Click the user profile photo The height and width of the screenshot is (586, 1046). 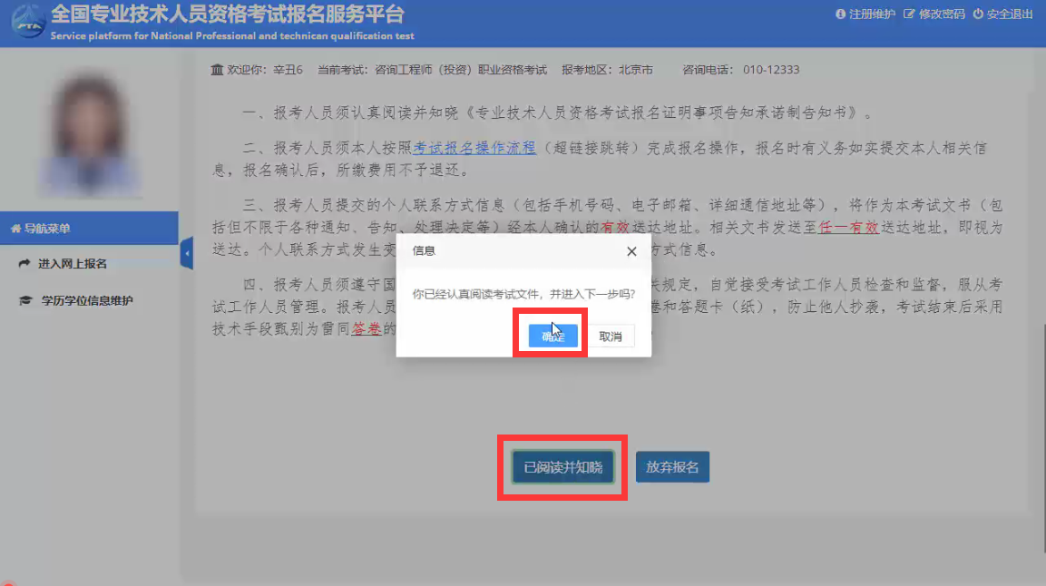pyautogui.click(x=89, y=136)
